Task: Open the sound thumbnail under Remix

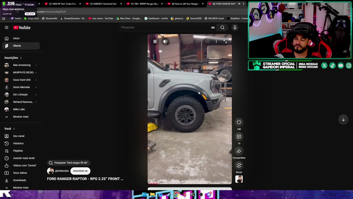Action: (239, 179)
